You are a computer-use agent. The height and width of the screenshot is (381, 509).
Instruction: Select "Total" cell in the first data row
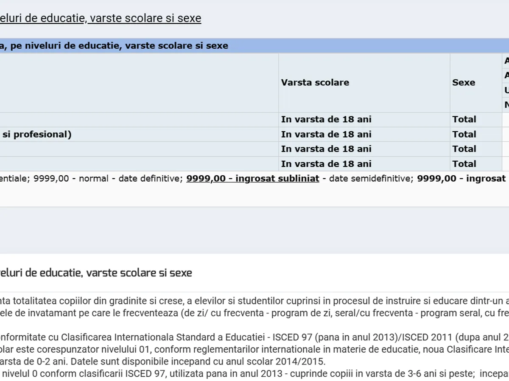point(464,119)
